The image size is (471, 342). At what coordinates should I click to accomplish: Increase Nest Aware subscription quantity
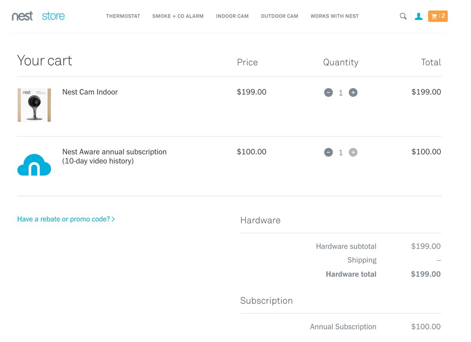pyautogui.click(x=353, y=152)
